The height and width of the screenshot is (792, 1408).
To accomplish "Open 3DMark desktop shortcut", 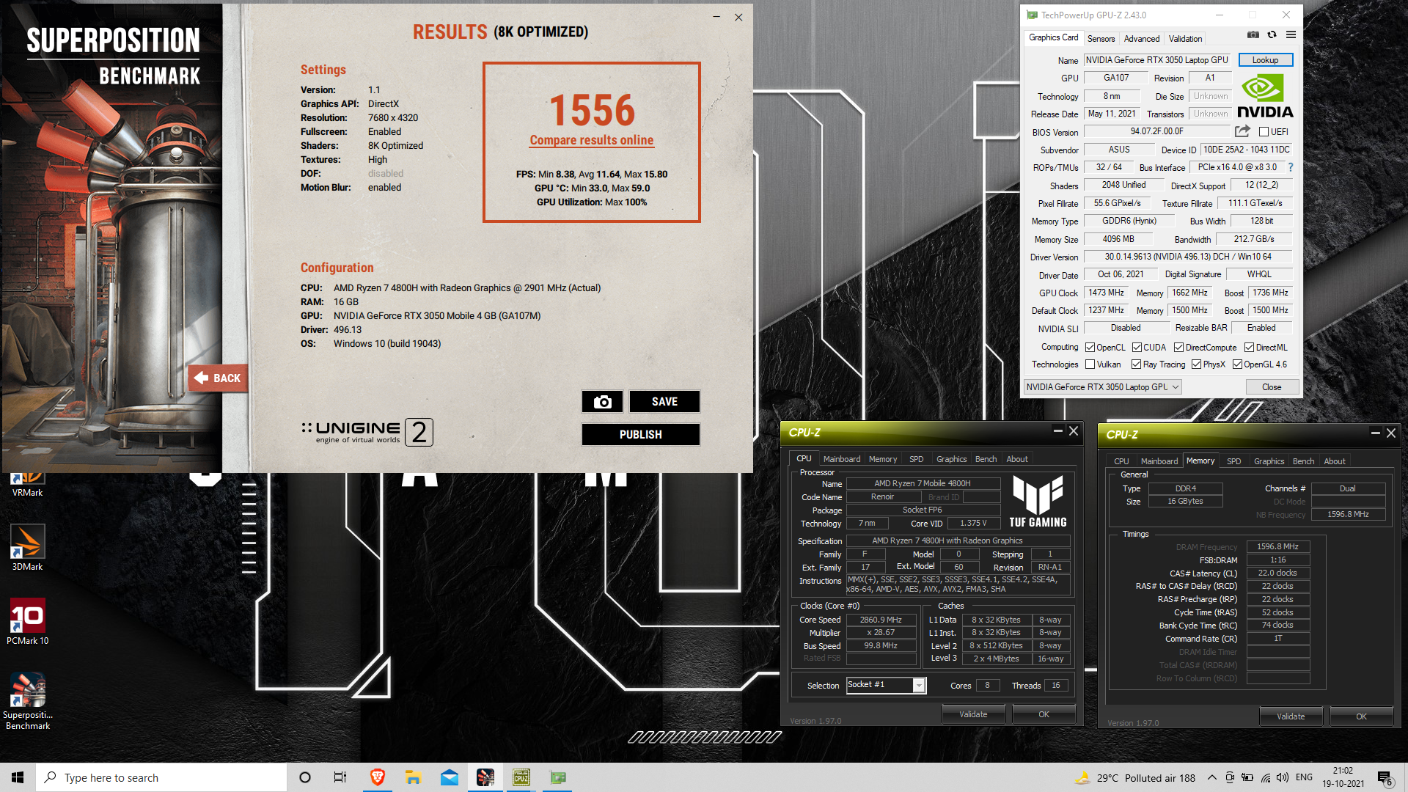I will [27, 548].
